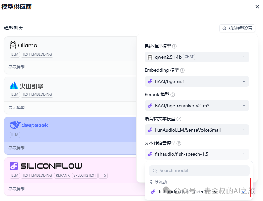Screen dimensions: 263x201
Task: Click the help icon beside 文本转语音模型
Action: [179, 143]
